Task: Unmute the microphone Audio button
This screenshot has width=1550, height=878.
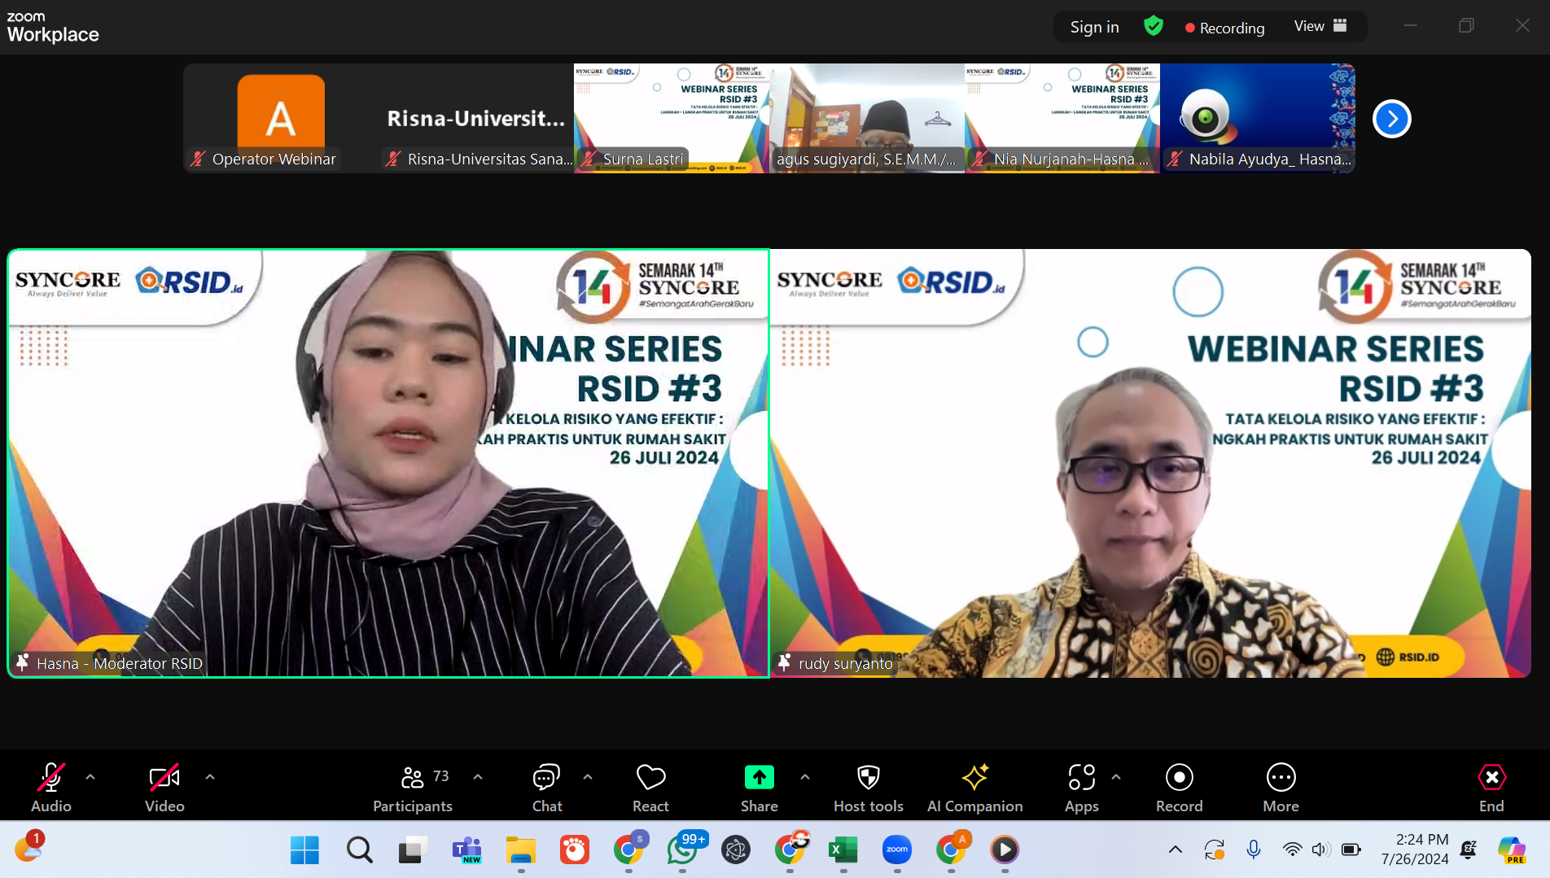Action: pyautogui.click(x=50, y=787)
